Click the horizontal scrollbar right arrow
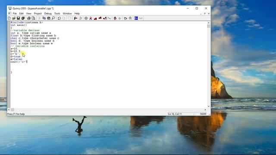 (x=205, y=110)
